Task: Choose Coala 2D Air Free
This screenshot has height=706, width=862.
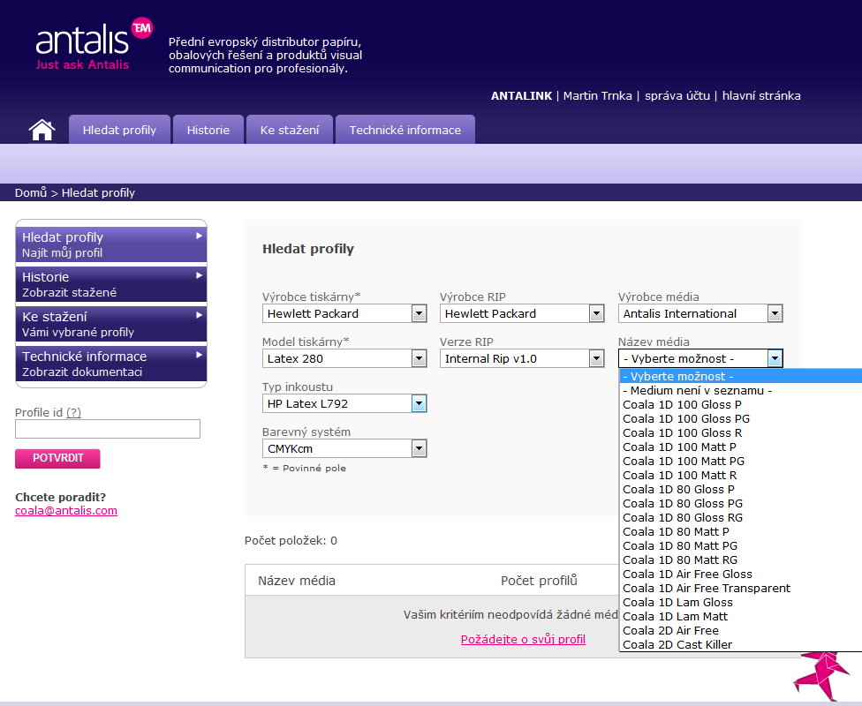Action: pyautogui.click(x=740, y=631)
